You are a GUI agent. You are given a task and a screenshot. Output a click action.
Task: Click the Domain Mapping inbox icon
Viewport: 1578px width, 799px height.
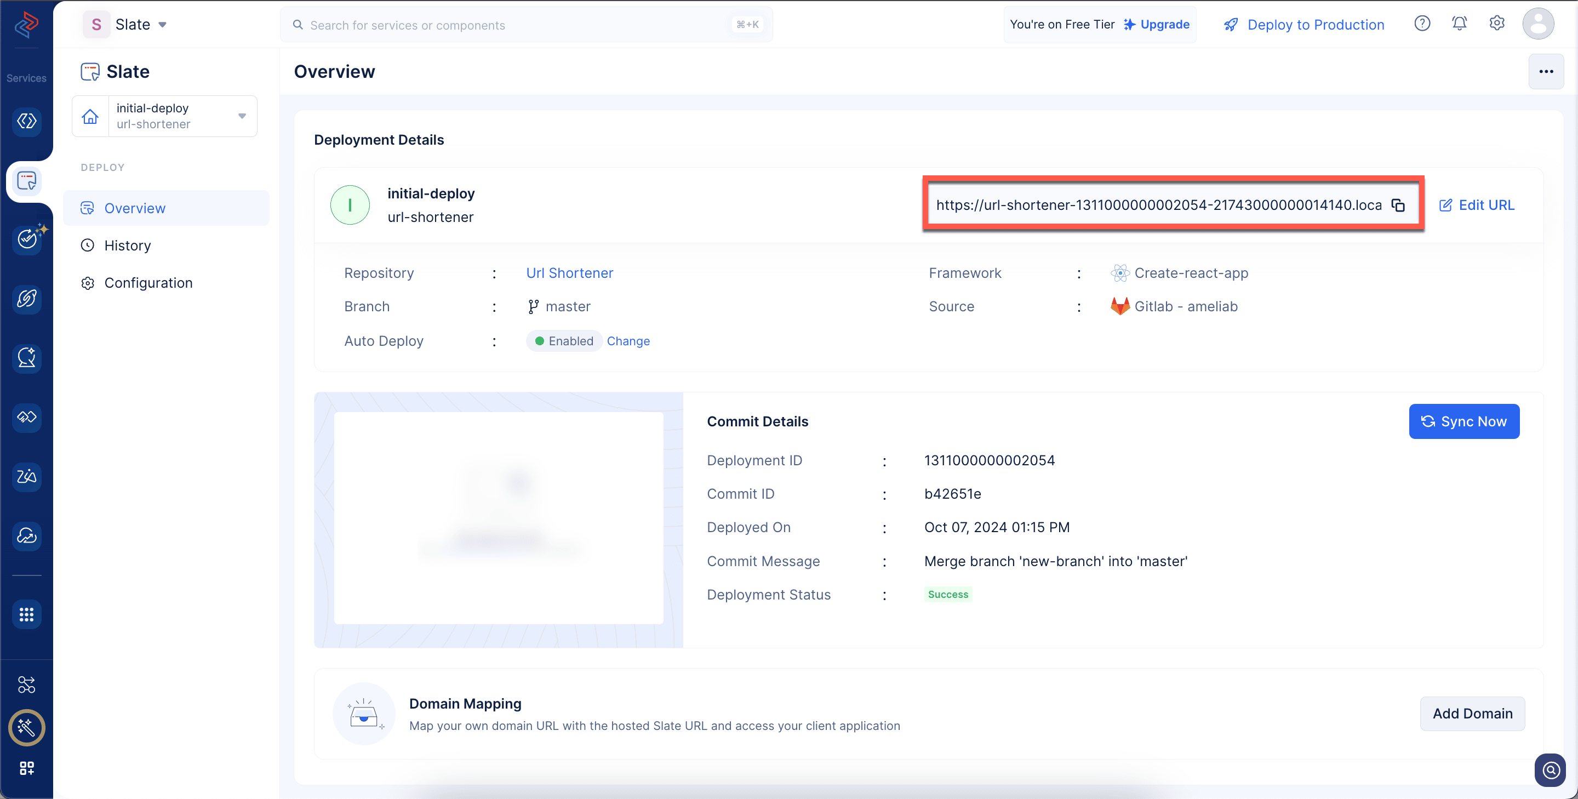364,714
